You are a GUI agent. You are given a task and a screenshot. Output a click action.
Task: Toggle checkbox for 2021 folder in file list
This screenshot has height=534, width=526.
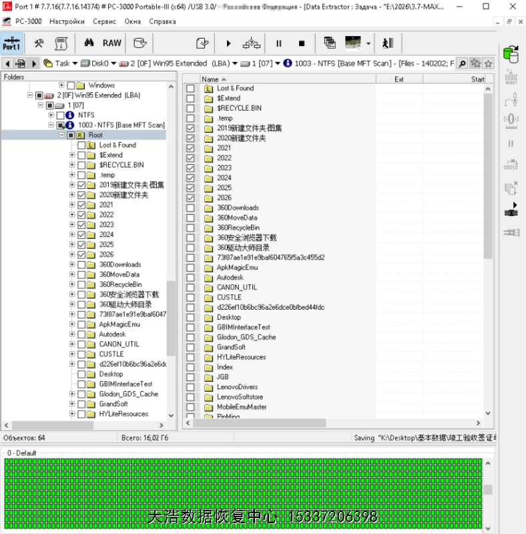[190, 148]
